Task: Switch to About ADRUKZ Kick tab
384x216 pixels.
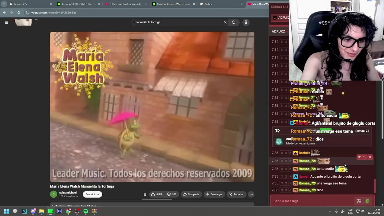Action: pyautogui.click(x=78, y=4)
